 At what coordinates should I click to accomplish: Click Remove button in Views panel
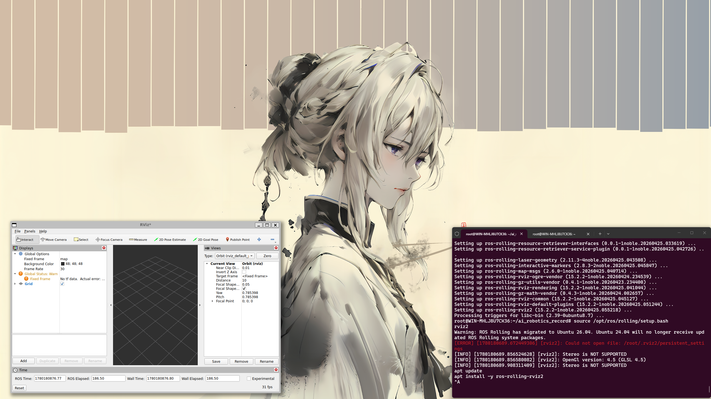[241, 361]
